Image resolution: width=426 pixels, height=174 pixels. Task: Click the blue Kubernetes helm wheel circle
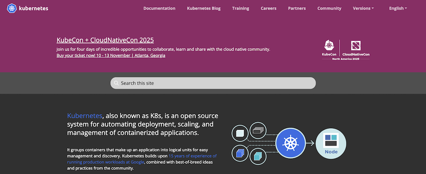click(x=291, y=143)
